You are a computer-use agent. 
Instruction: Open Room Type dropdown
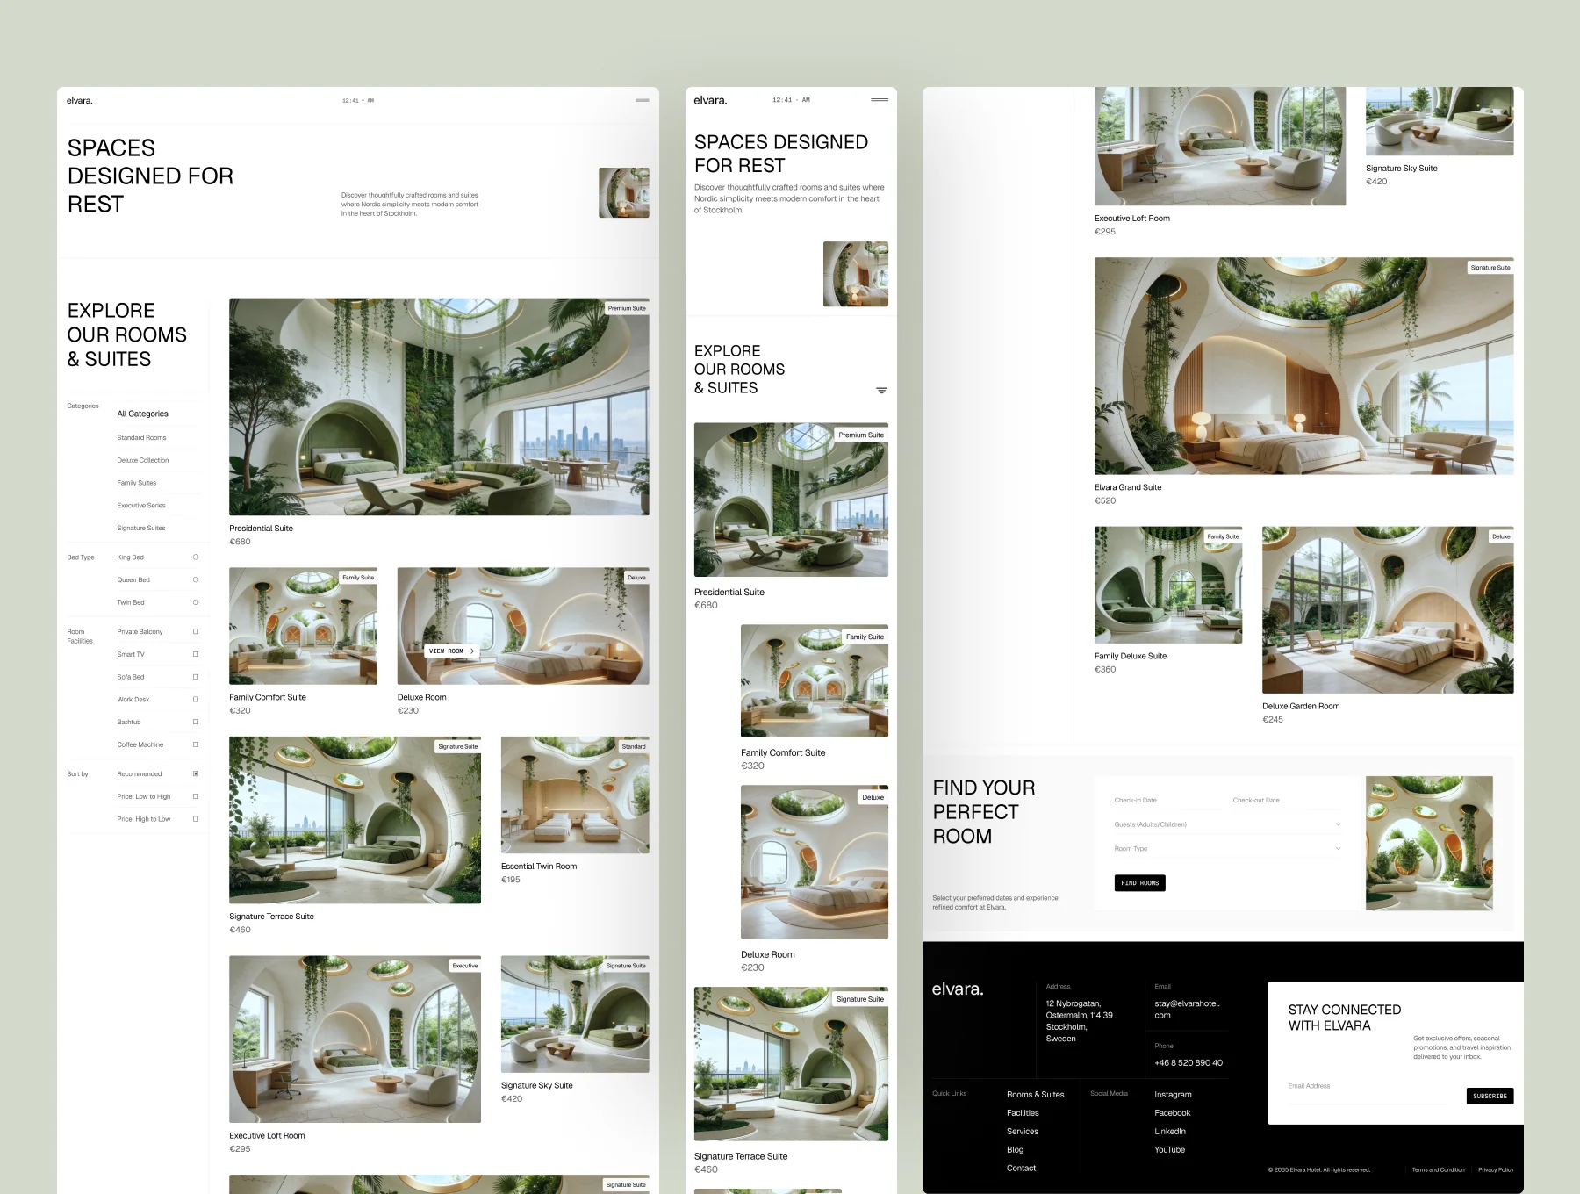click(1227, 849)
